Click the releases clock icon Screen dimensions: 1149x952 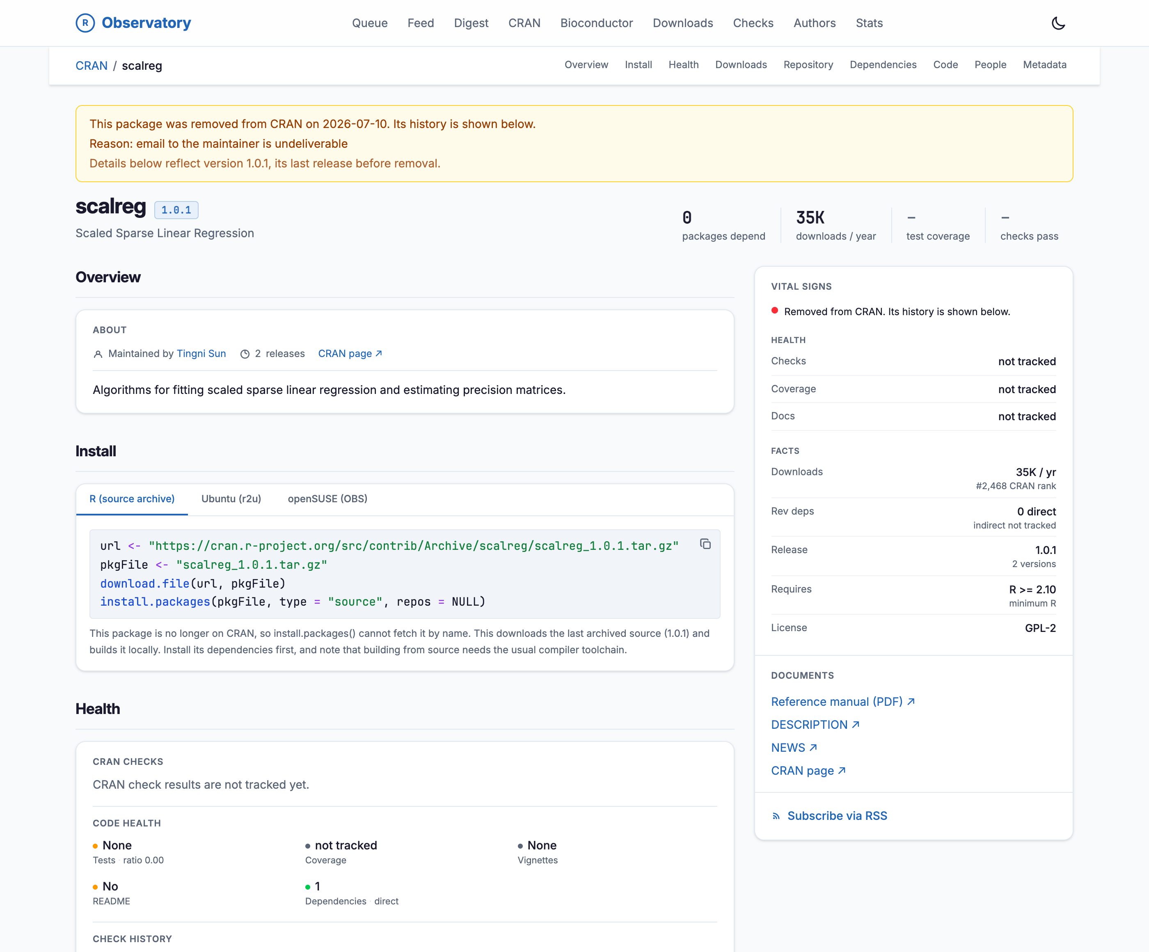[x=245, y=354]
